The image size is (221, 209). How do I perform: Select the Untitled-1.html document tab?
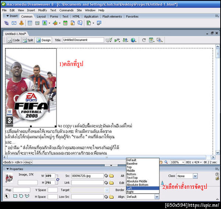15,34
